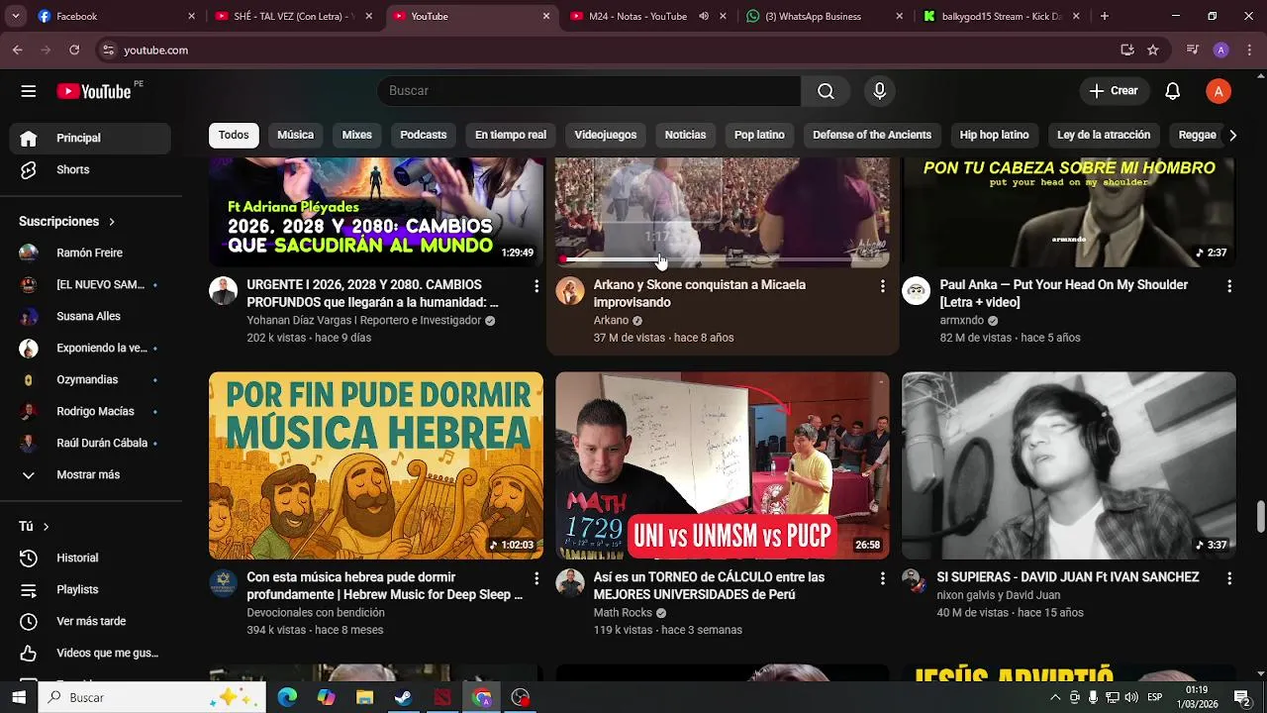Open the notifications bell
This screenshot has width=1267, height=713.
click(x=1172, y=91)
